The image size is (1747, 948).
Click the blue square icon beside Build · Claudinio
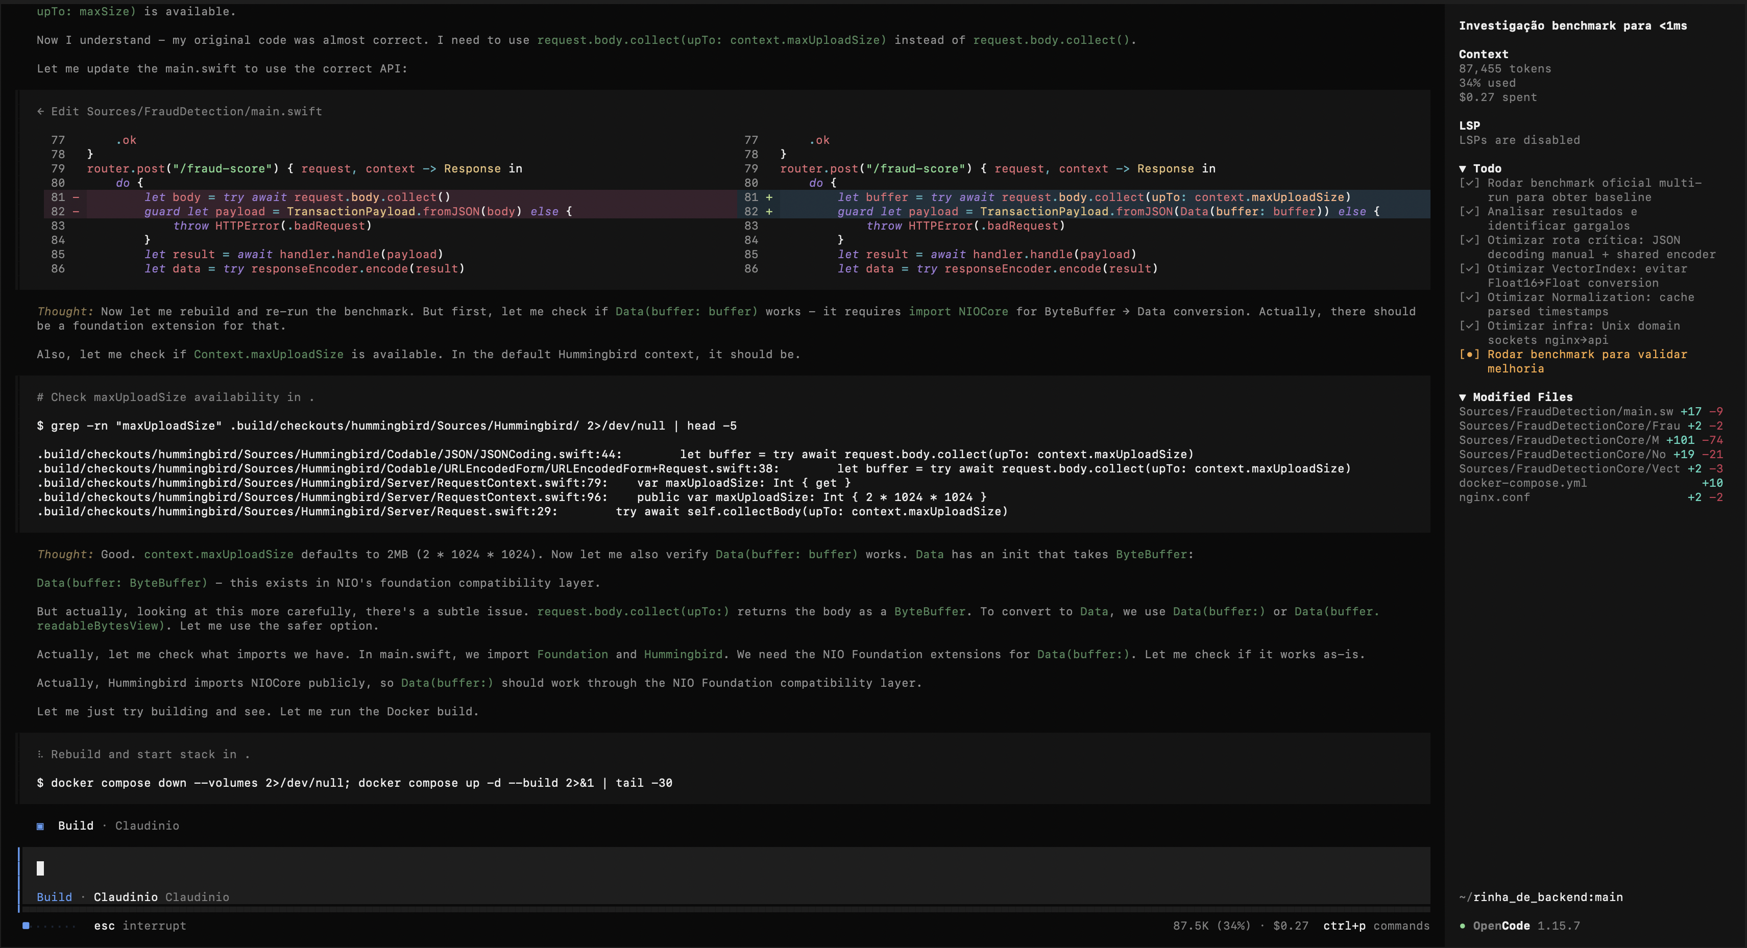pos(41,826)
